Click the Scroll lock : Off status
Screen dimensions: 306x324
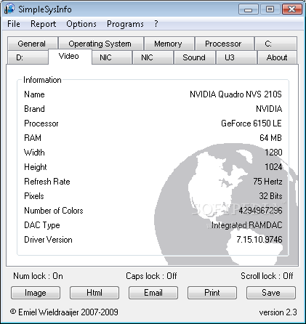click(267, 276)
